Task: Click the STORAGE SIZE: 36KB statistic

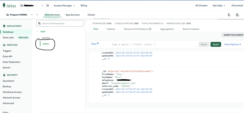Action: (x=102, y=23)
